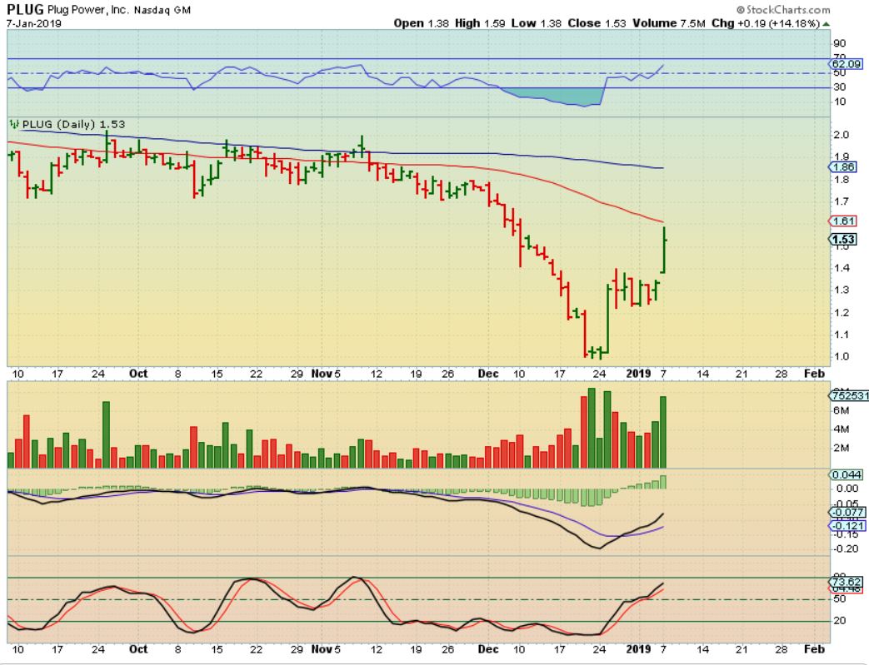
Task: Click the MACD line tag -0.077
Action: (x=847, y=512)
